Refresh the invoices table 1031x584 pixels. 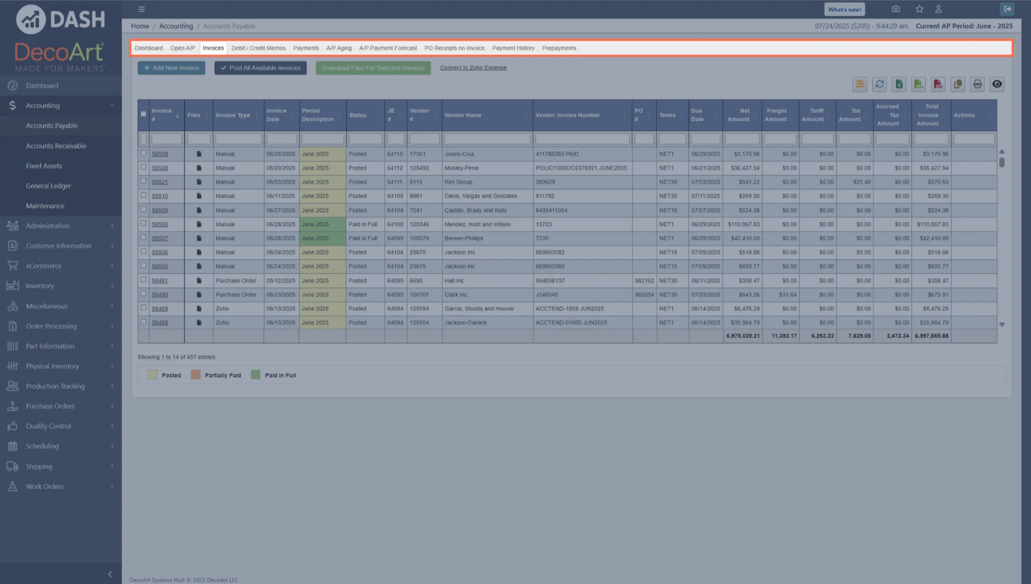pos(879,84)
